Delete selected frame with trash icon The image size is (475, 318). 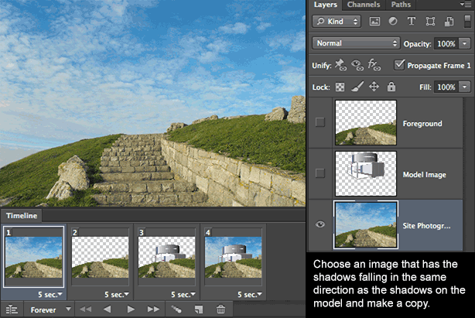[221, 309]
